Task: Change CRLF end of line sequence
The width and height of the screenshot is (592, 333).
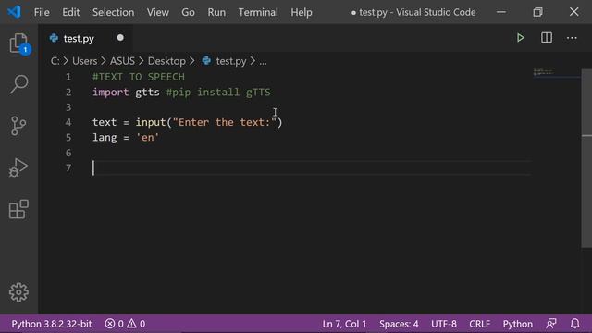Action: [x=479, y=324]
